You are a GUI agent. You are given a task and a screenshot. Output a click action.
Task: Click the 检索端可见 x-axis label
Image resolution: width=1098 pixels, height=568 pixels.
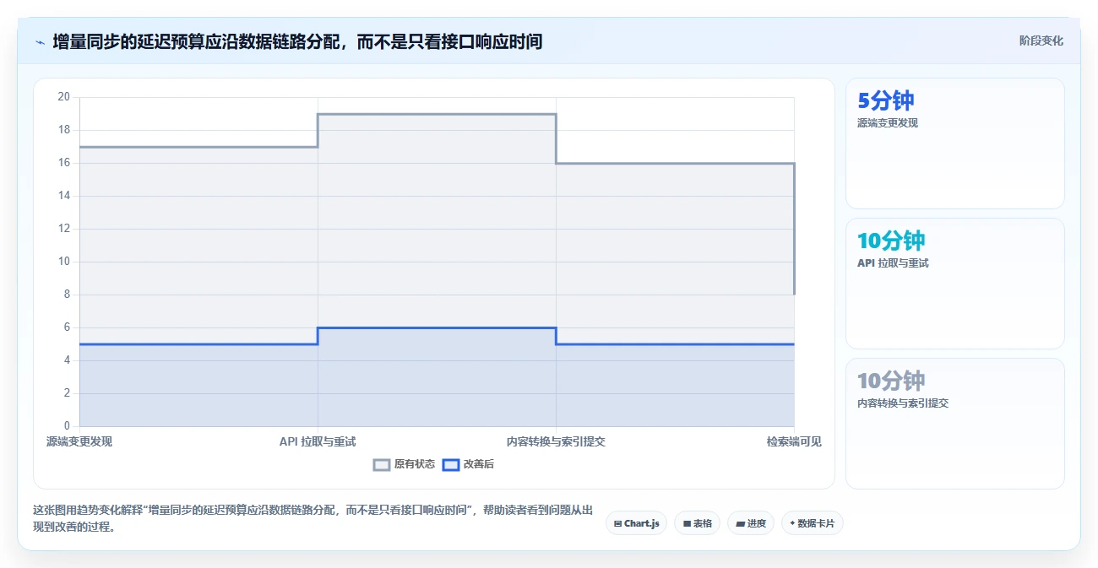(794, 441)
